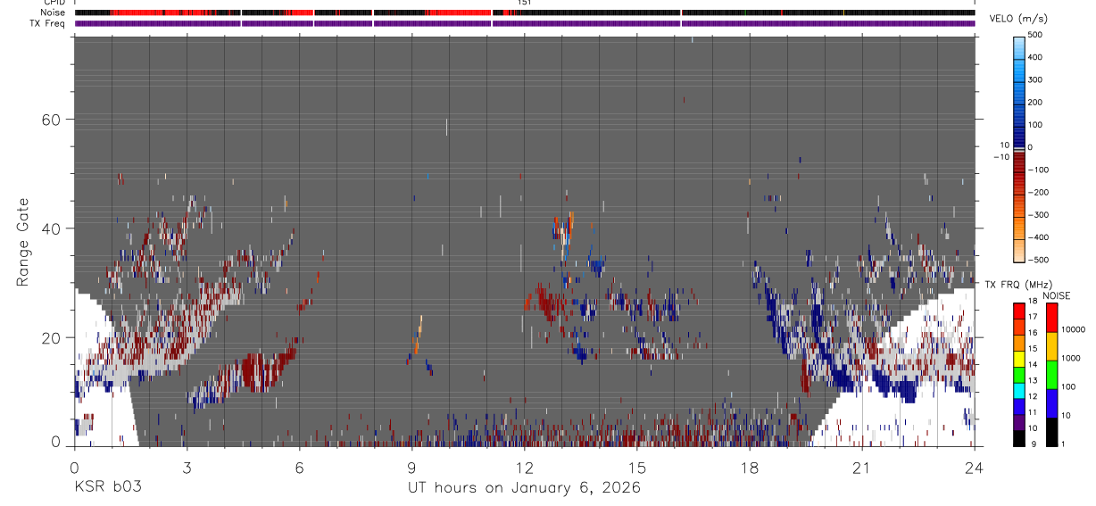Screen dimensions: 1096x506
Task: Click the 151 CPID value at top
Action: point(525,3)
